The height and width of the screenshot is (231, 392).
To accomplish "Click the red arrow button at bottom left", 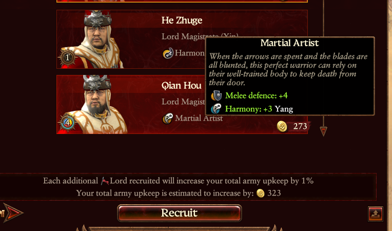I will tap(13, 213).
